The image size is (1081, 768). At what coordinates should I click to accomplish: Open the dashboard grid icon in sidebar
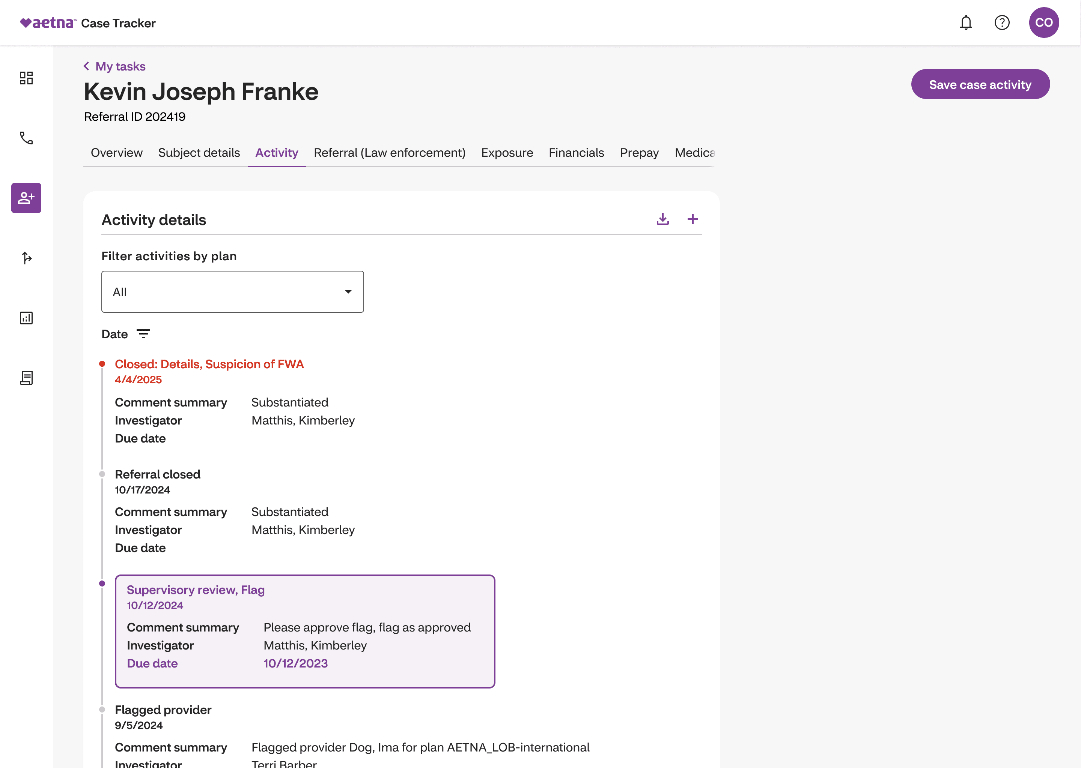pyautogui.click(x=26, y=78)
